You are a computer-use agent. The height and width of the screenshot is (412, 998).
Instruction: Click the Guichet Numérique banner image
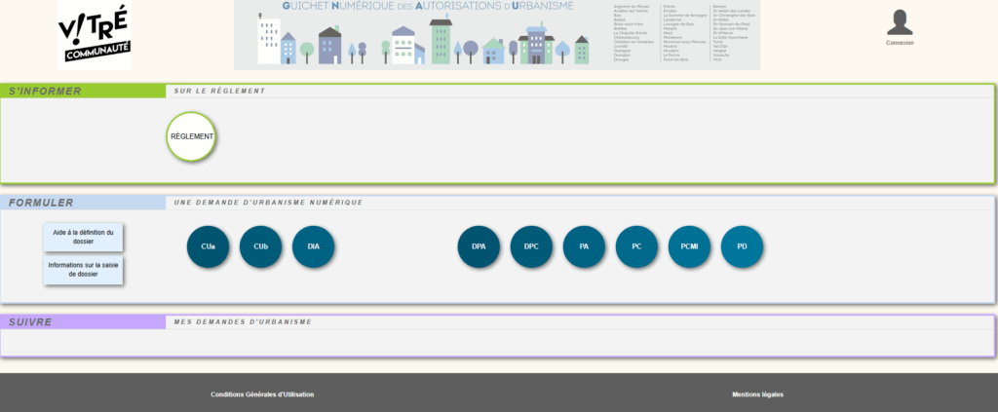click(497, 35)
